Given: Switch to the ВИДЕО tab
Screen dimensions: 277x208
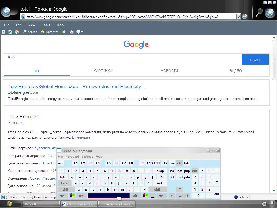Looking at the screenshot, I should point(236,71).
